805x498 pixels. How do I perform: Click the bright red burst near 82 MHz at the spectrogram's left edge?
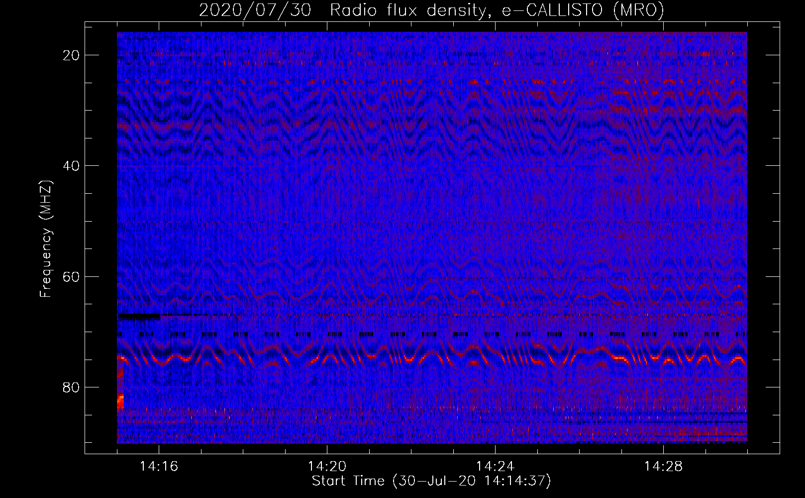click(120, 401)
